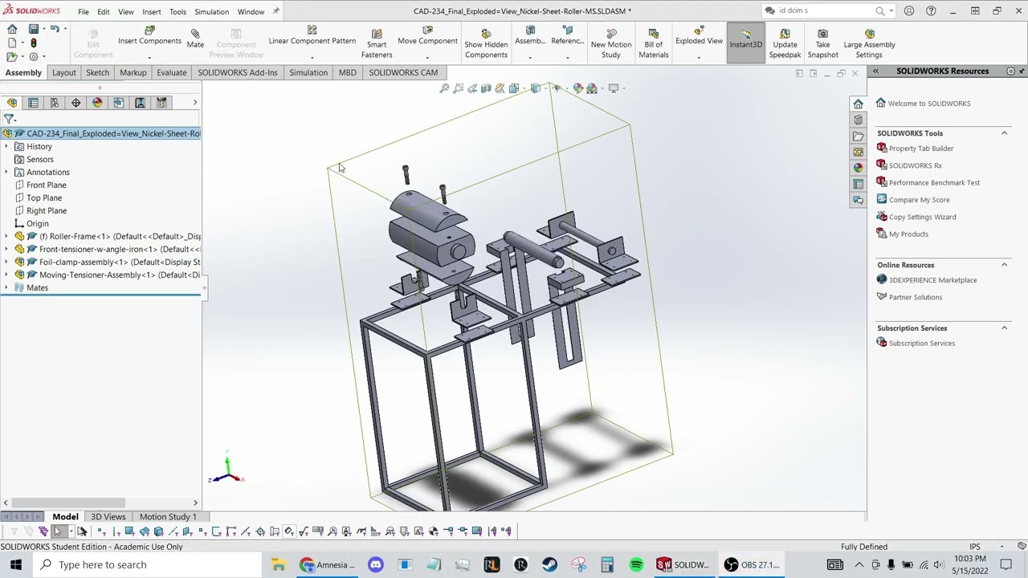Image resolution: width=1028 pixels, height=578 pixels.
Task: Open the Tools menu
Action: click(x=177, y=12)
